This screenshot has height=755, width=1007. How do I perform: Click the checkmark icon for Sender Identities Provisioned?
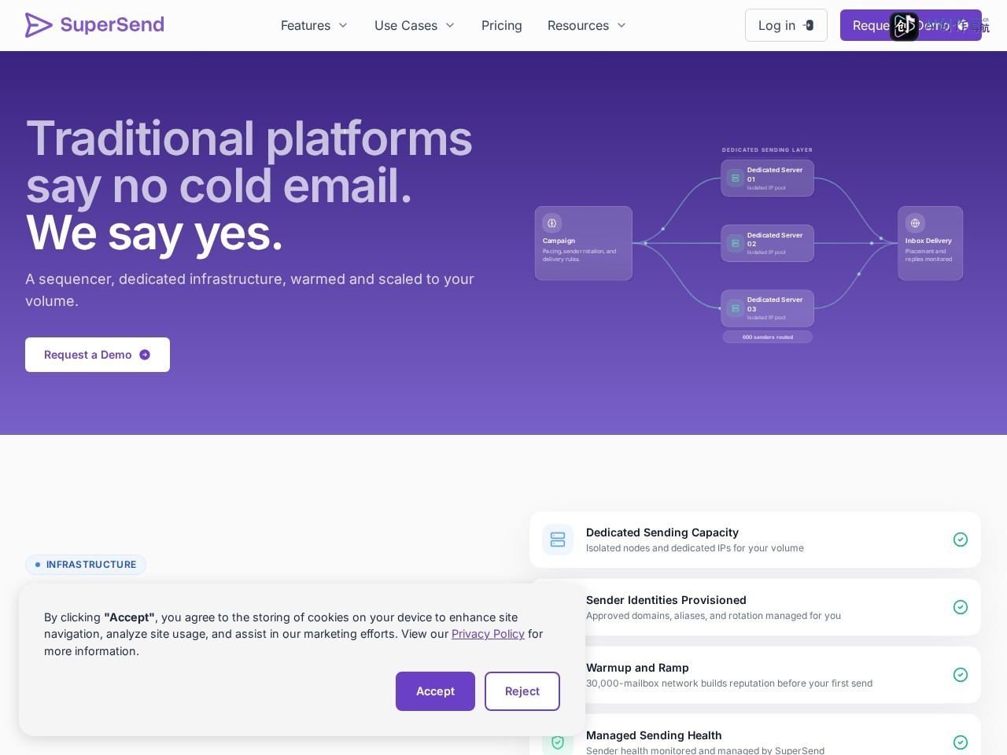(x=961, y=607)
